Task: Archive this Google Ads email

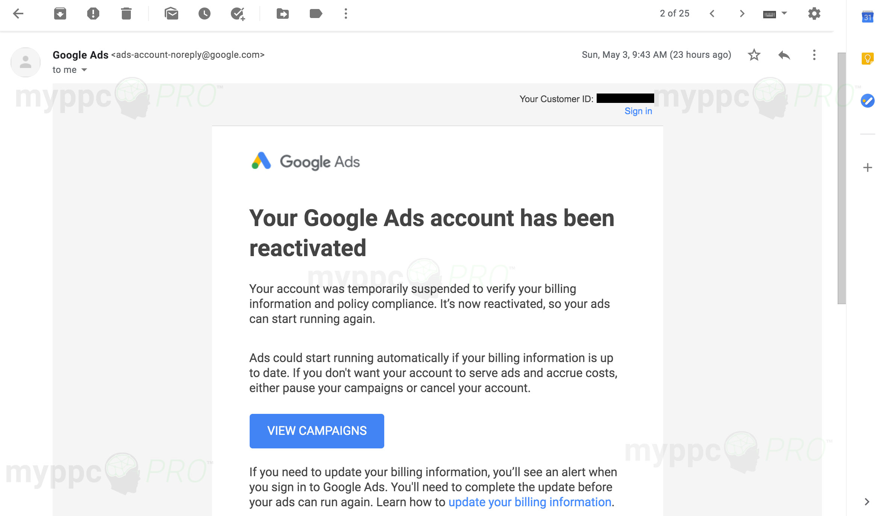Action: 60,14
